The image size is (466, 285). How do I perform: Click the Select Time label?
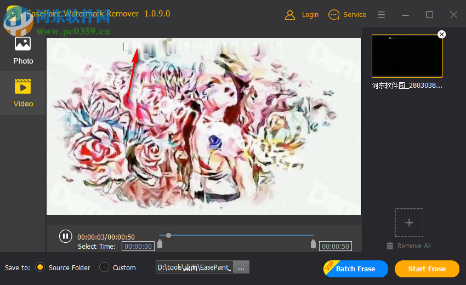coord(96,247)
